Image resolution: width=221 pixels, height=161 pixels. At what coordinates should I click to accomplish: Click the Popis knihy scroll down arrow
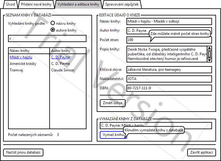point(210,60)
